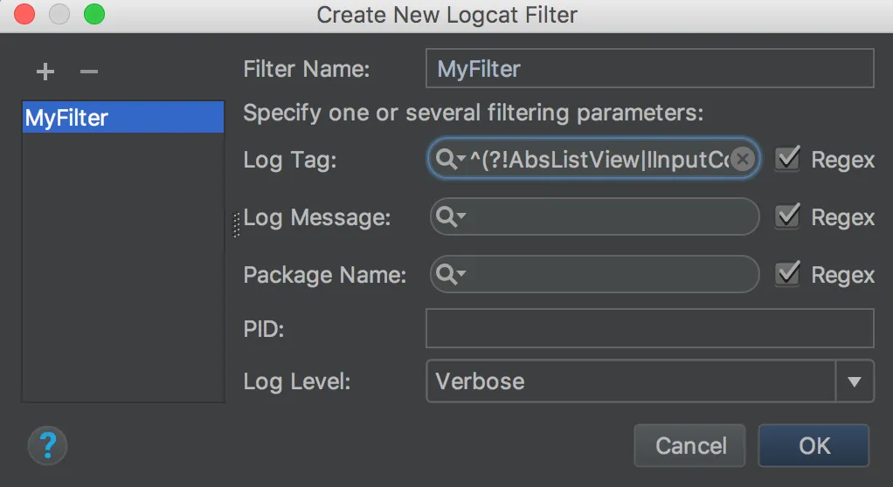
Task: Uncheck the Package Name Regex checkbox
Action: pyautogui.click(x=788, y=274)
